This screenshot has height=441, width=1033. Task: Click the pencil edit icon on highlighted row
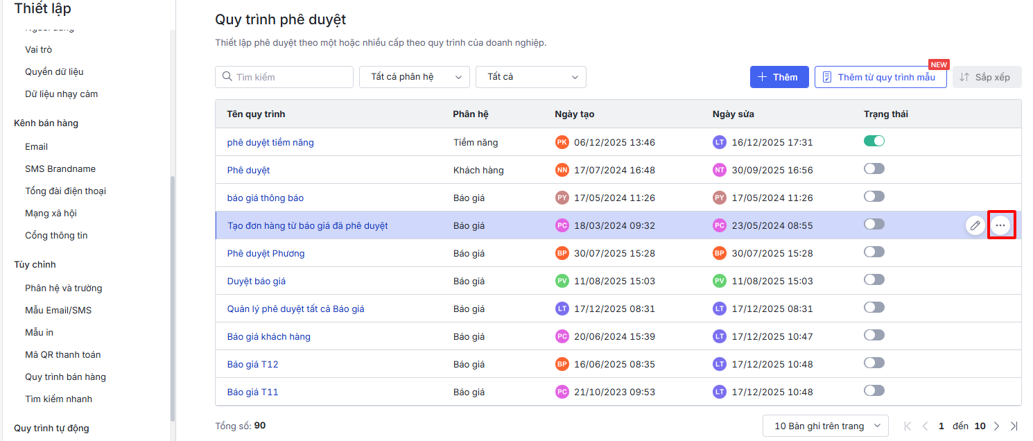[x=975, y=225]
